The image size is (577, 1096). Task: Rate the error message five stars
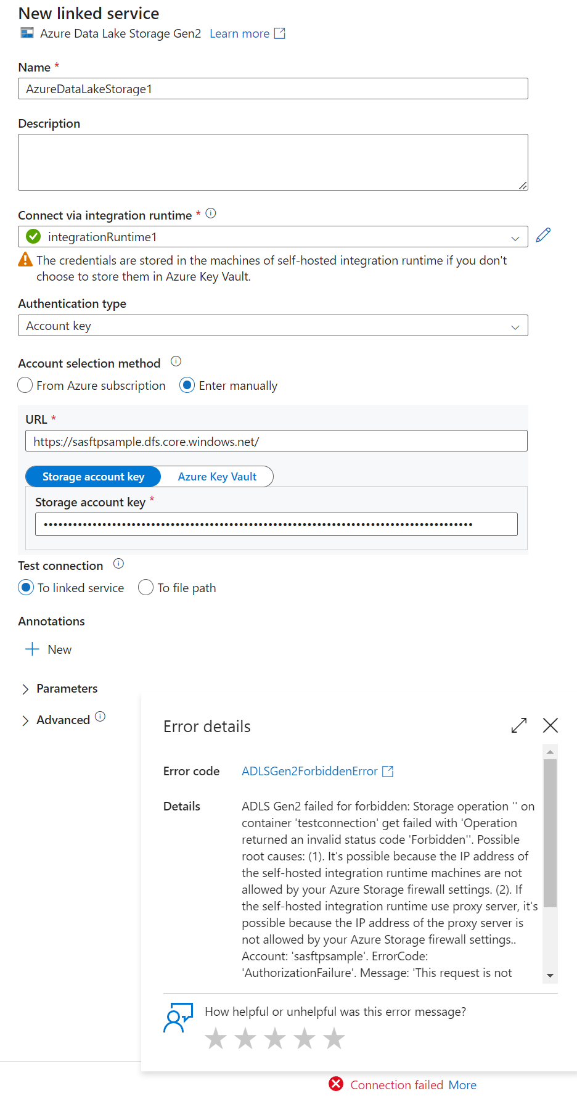[334, 1039]
